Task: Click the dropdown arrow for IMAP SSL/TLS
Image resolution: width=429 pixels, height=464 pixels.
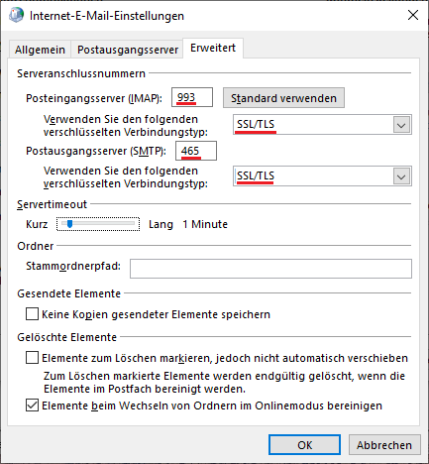Action: pos(401,125)
